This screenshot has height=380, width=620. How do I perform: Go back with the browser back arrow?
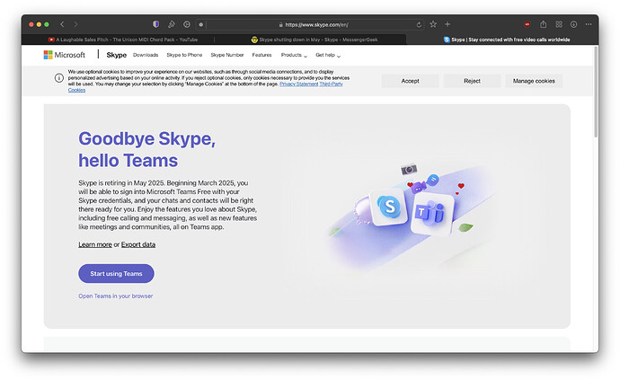coord(62,24)
